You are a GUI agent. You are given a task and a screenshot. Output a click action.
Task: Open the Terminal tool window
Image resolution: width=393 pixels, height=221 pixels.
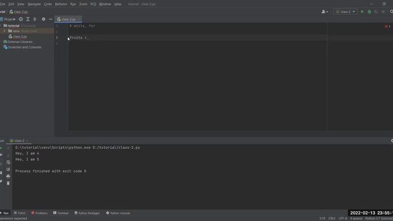61,213
